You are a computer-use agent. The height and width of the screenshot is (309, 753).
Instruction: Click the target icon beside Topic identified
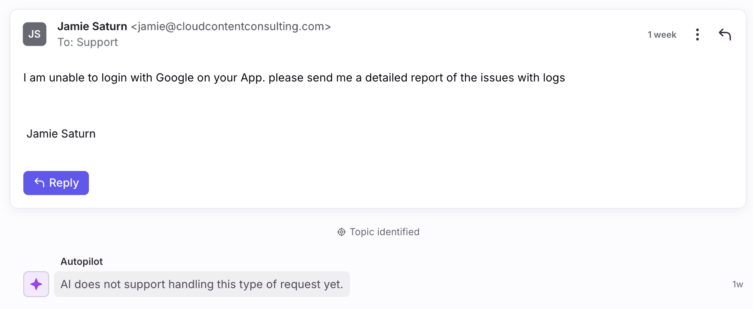point(342,232)
